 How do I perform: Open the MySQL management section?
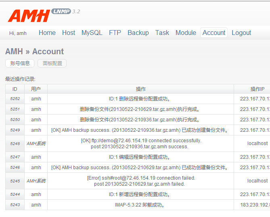coord(92,33)
